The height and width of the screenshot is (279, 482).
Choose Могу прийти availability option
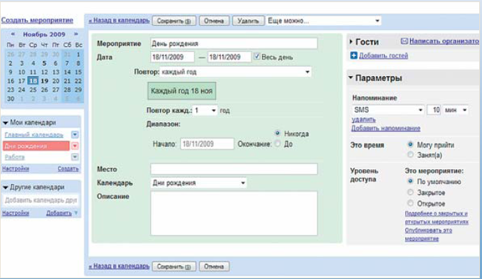410,144
